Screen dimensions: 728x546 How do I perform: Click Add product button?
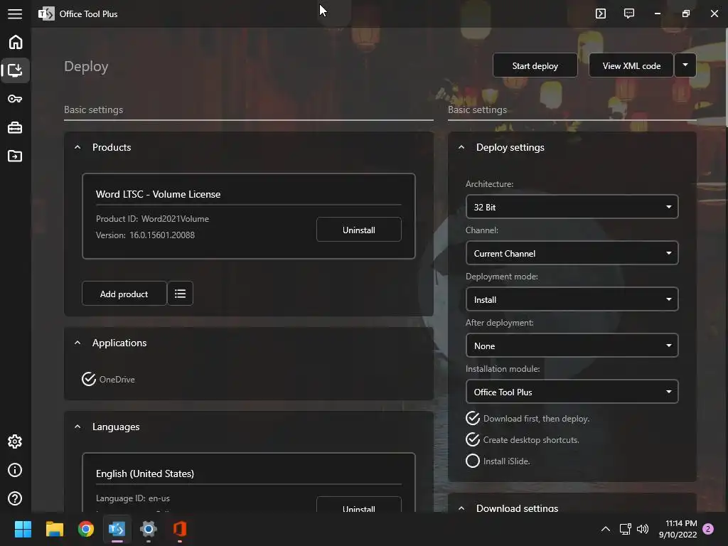click(124, 294)
